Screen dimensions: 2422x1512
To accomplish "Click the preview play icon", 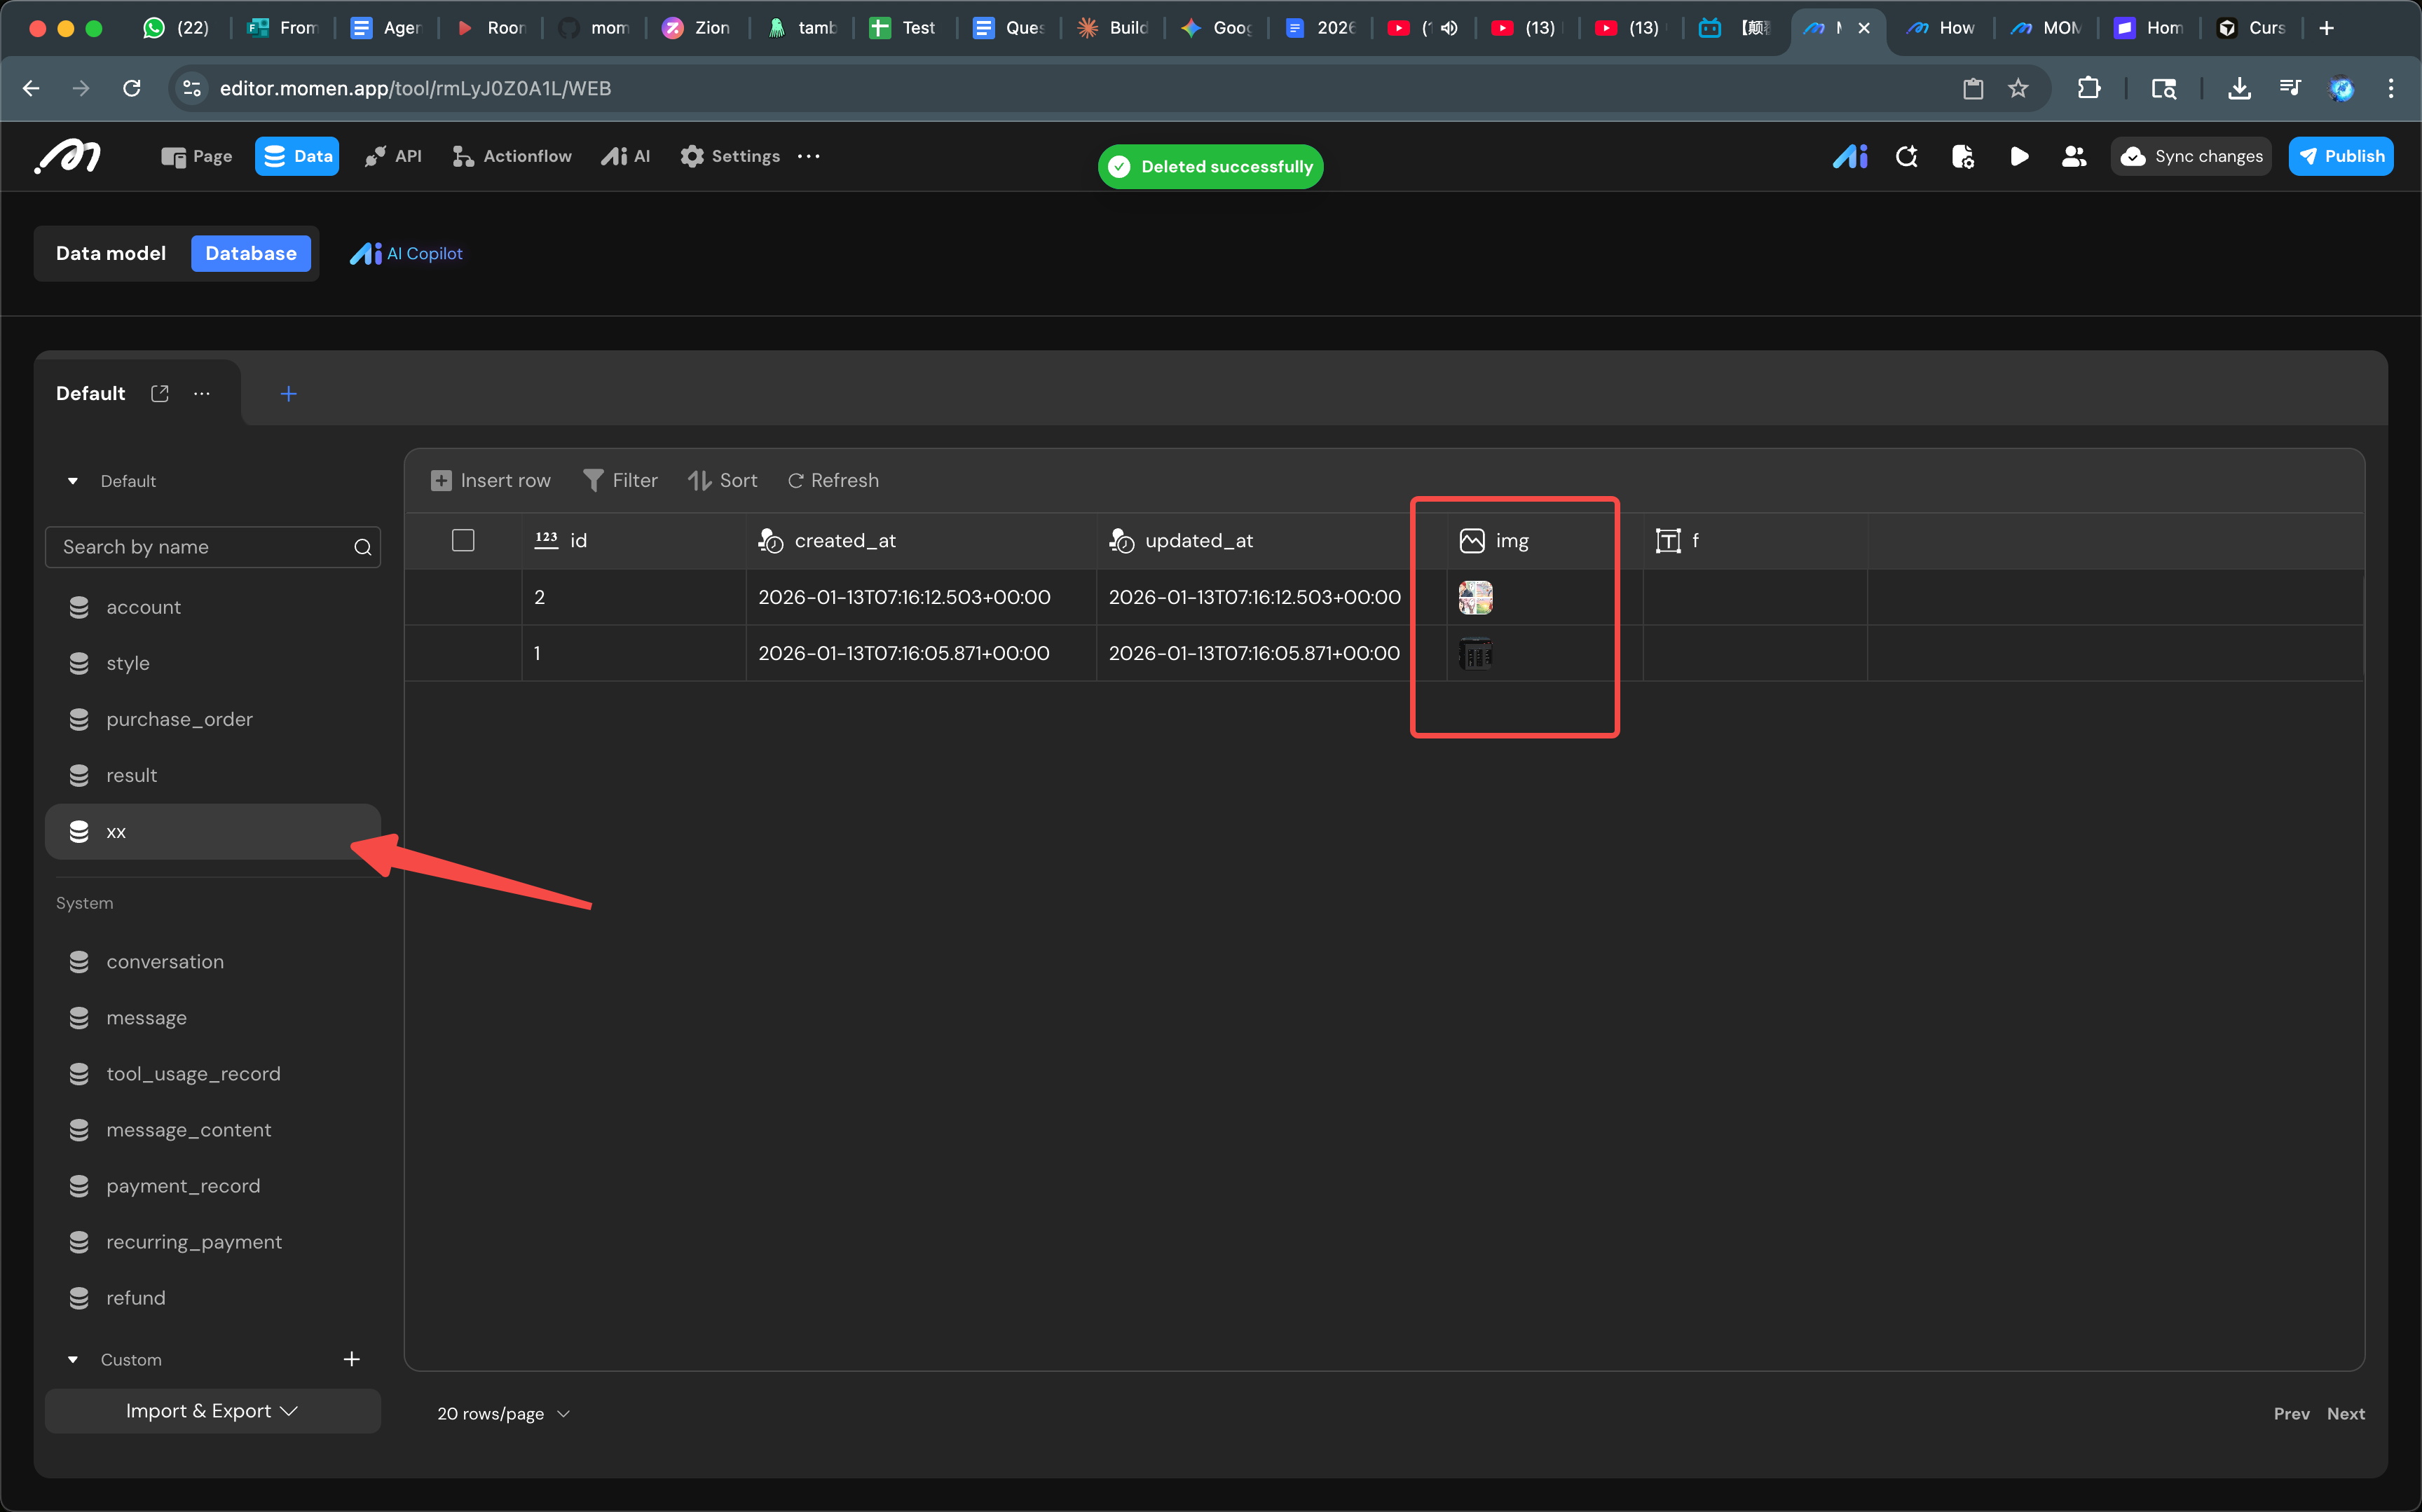I will (x=2018, y=156).
